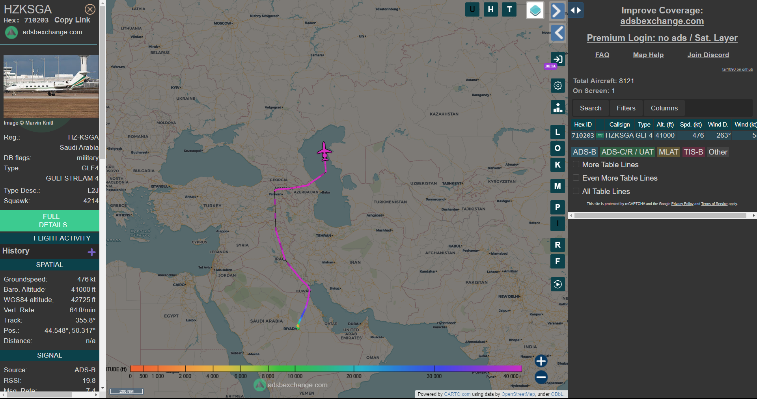Viewport: 757px width, 399px height.
Task: Expand History with the plus icon
Action: point(91,252)
